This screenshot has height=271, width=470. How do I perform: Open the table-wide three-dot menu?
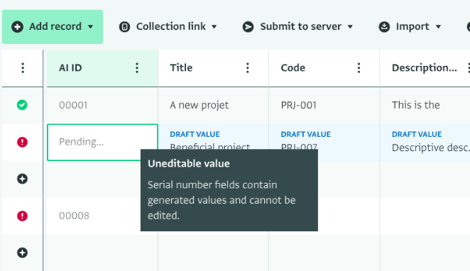23,68
